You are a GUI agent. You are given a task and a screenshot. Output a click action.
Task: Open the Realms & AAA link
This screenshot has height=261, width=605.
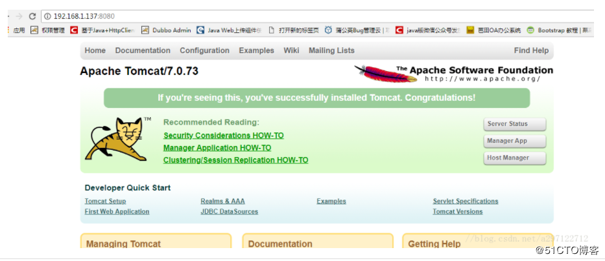pyautogui.click(x=222, y=201)
